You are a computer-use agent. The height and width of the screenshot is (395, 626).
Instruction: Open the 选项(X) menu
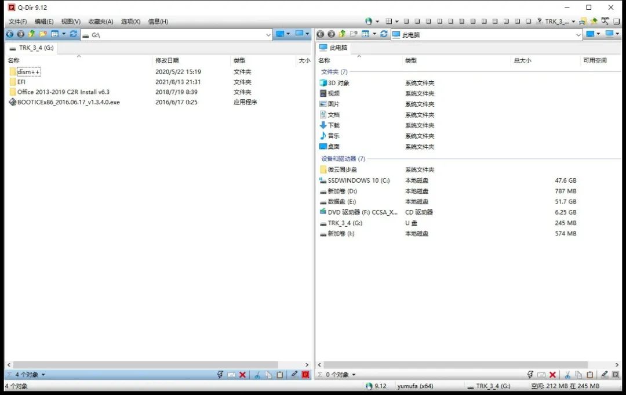tap(131, 21)
